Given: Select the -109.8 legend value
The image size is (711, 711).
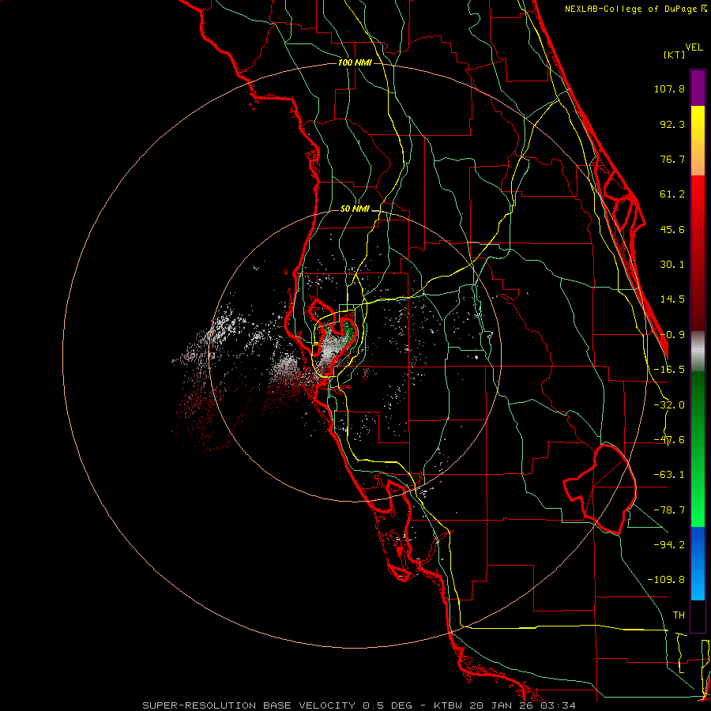Looking at the screenshot, I should (x=666, y=580).
